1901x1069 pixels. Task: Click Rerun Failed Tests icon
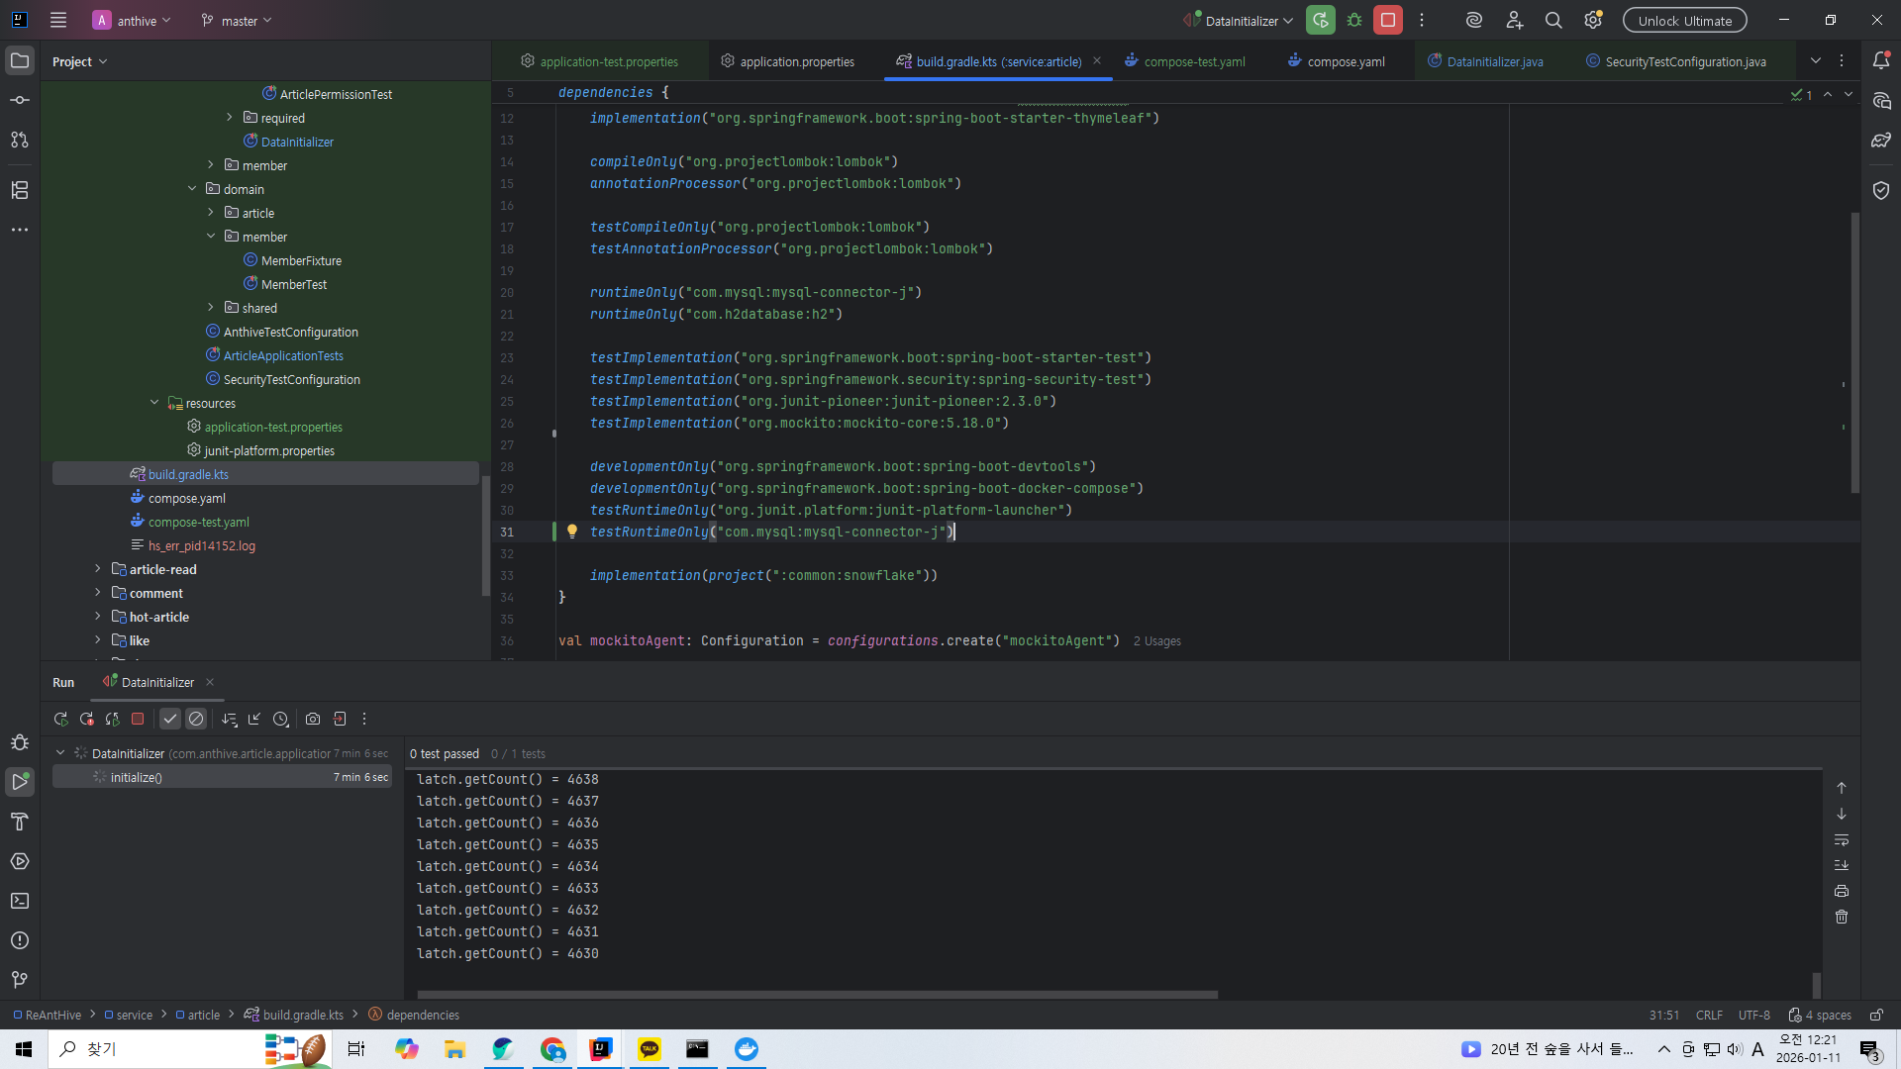click(87, 720)
